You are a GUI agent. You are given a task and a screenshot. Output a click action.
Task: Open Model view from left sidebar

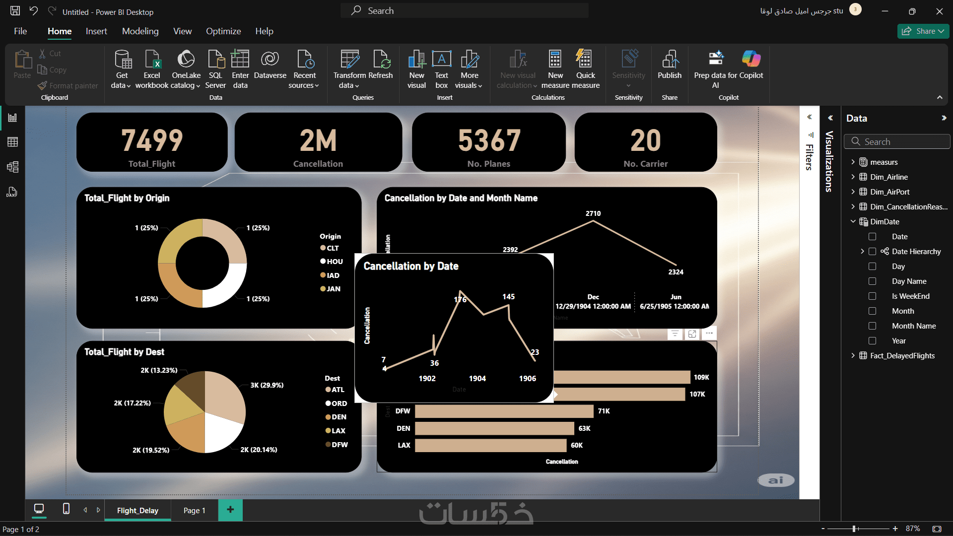[13, 167]
